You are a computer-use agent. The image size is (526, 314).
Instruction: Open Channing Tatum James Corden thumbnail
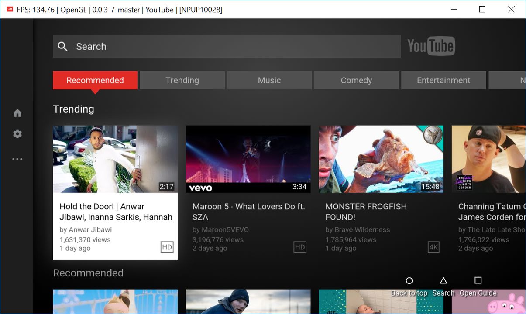pyautogui.click(x=489, y=159)
